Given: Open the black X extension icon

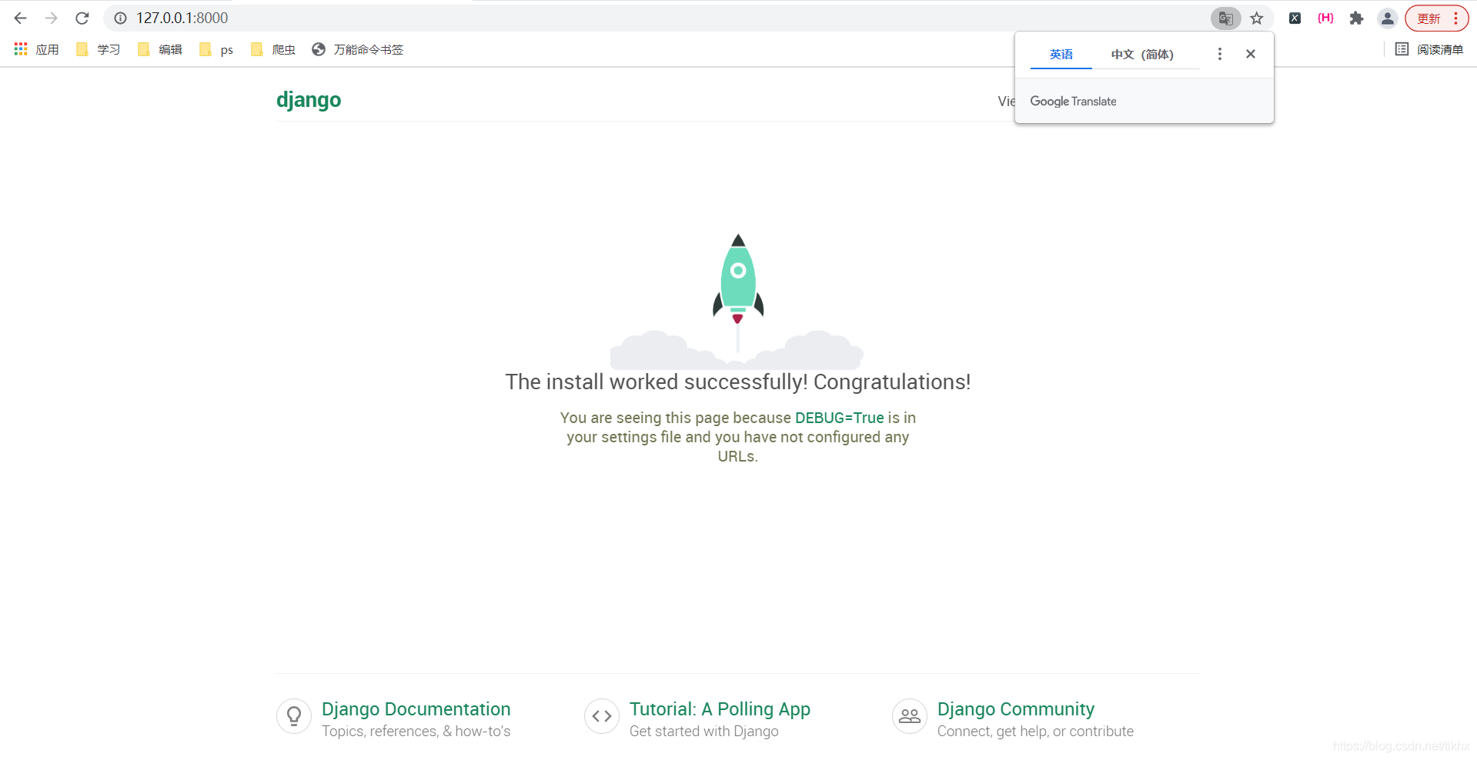Looking at the screenshot, I should (1295, 18).
